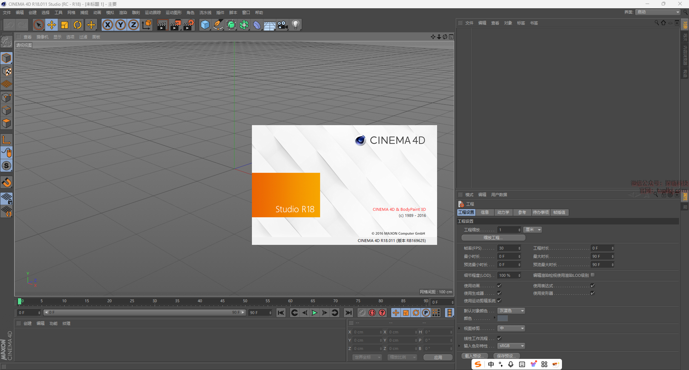
Task: Click the Render to Picture Viewer icon
Action: click(x=175, y=25)
